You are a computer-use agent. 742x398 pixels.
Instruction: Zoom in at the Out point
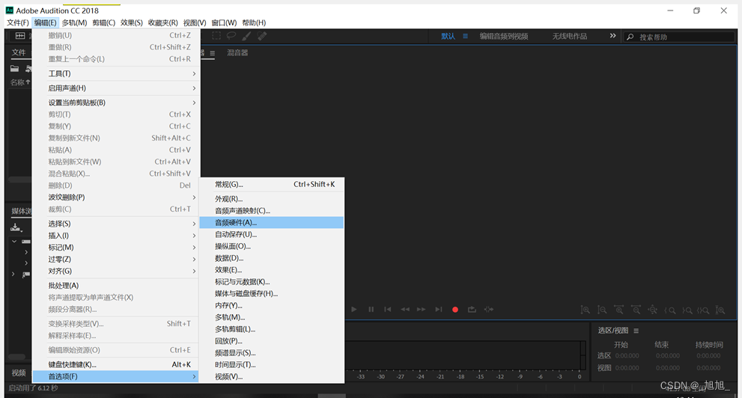(687, 310)
